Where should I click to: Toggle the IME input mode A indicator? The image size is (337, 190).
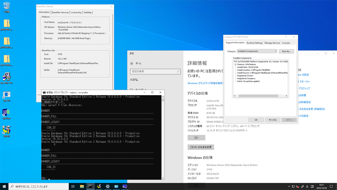(x=307, y=186)
